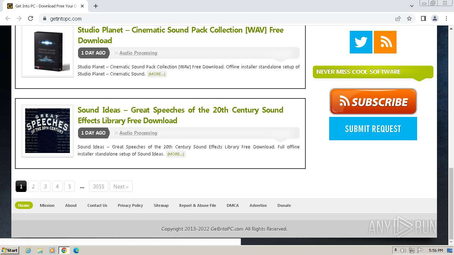The image size is (454, 255).
Task: Open Mission footer link
Action: click(x=47, y=205)
